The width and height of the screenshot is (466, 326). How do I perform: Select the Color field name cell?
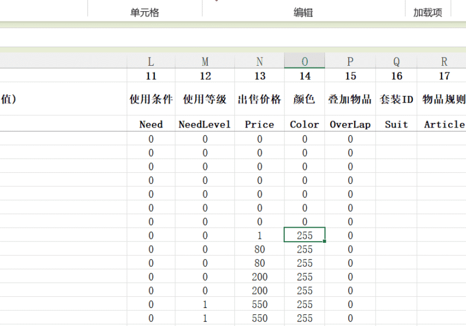[305, 124]
